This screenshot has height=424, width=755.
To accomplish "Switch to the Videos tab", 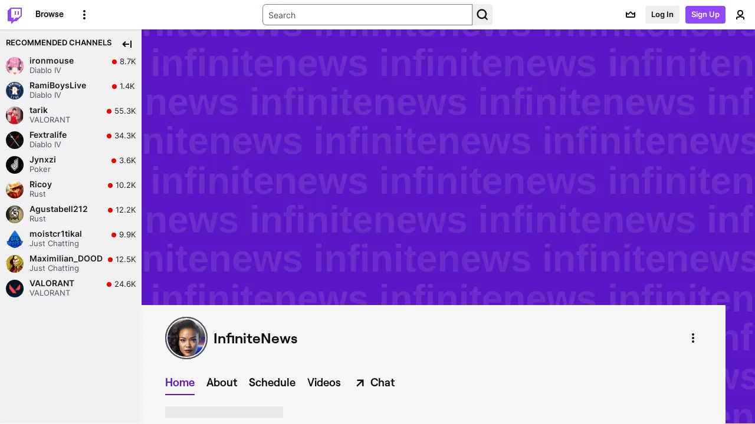I will 324,383.
